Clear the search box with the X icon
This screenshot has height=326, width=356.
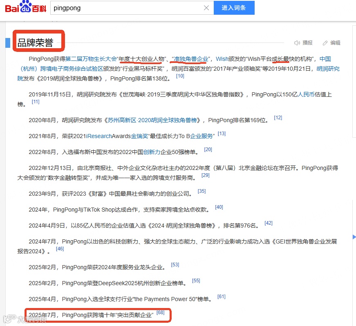(206, 8)
